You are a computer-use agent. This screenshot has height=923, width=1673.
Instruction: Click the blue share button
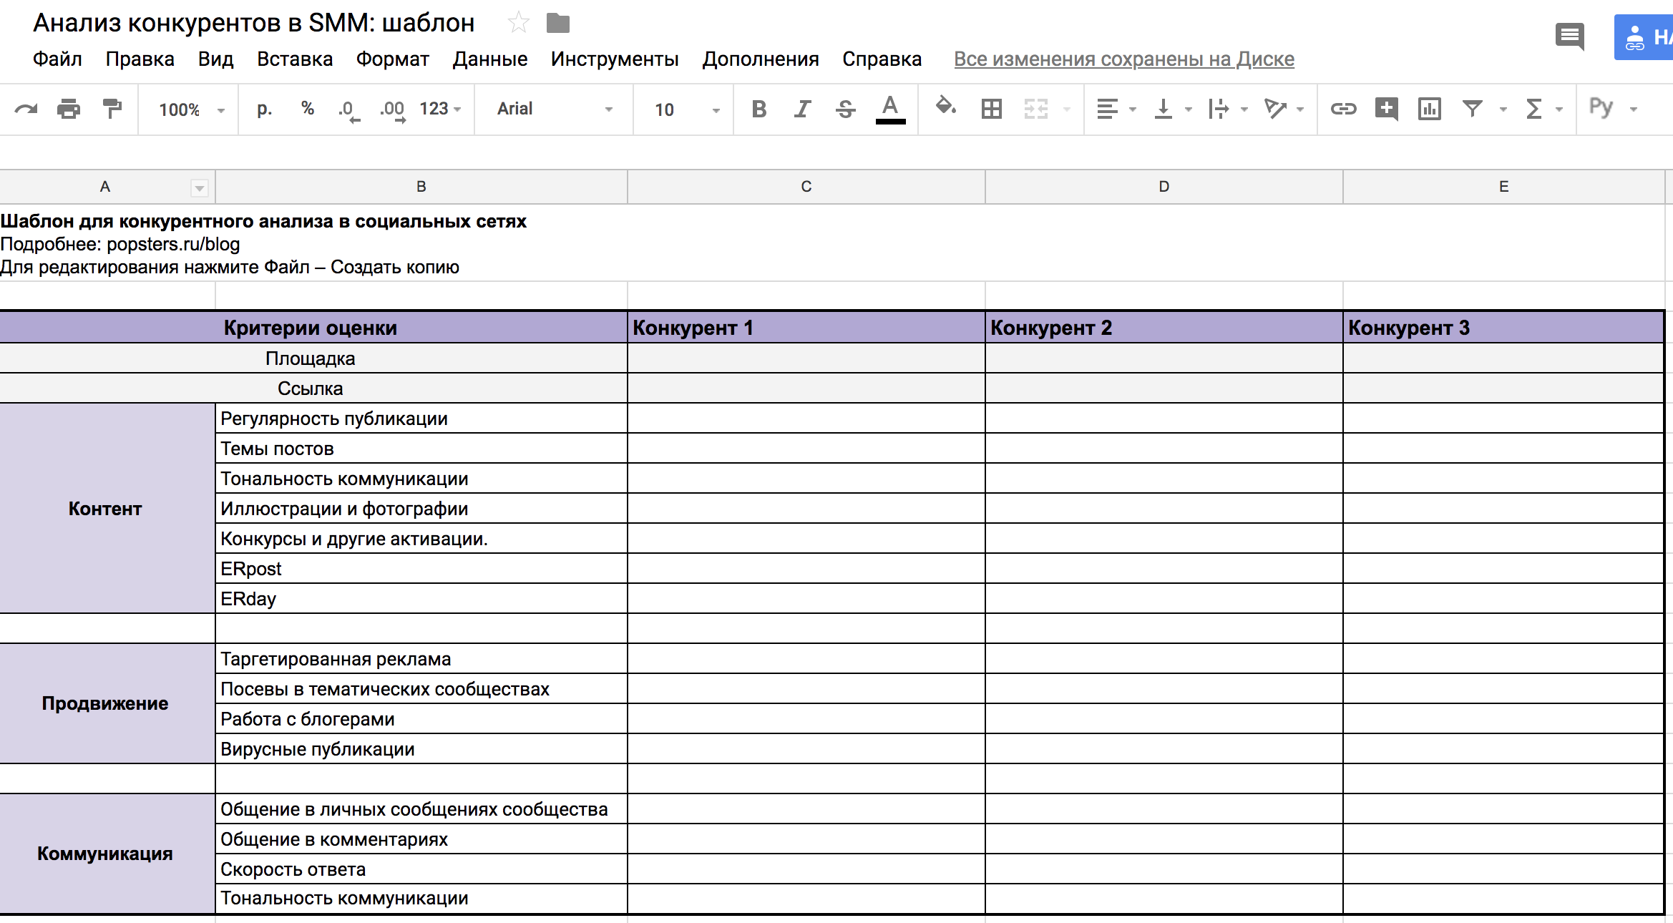pyautogui.click(x=1644, y=36)
